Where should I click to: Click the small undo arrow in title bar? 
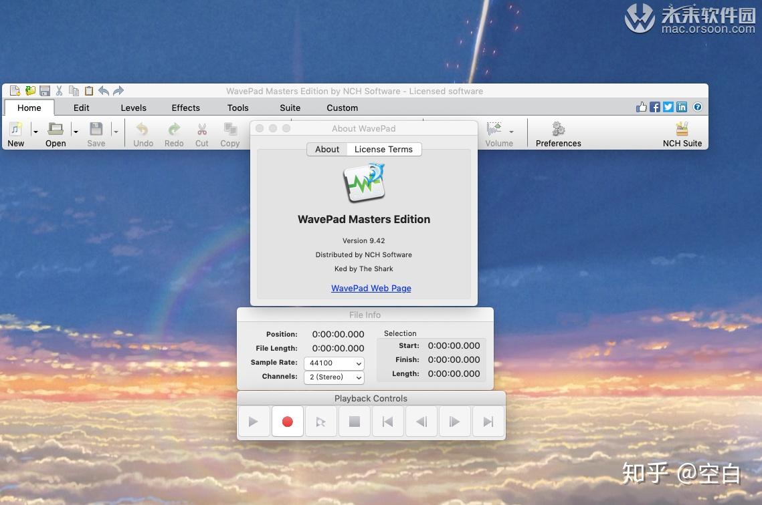pyautogui.click(x=104, y=91)
